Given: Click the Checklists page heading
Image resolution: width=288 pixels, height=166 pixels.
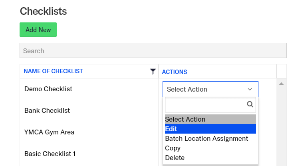Looking at the screenshot, I should pos(43,11).
